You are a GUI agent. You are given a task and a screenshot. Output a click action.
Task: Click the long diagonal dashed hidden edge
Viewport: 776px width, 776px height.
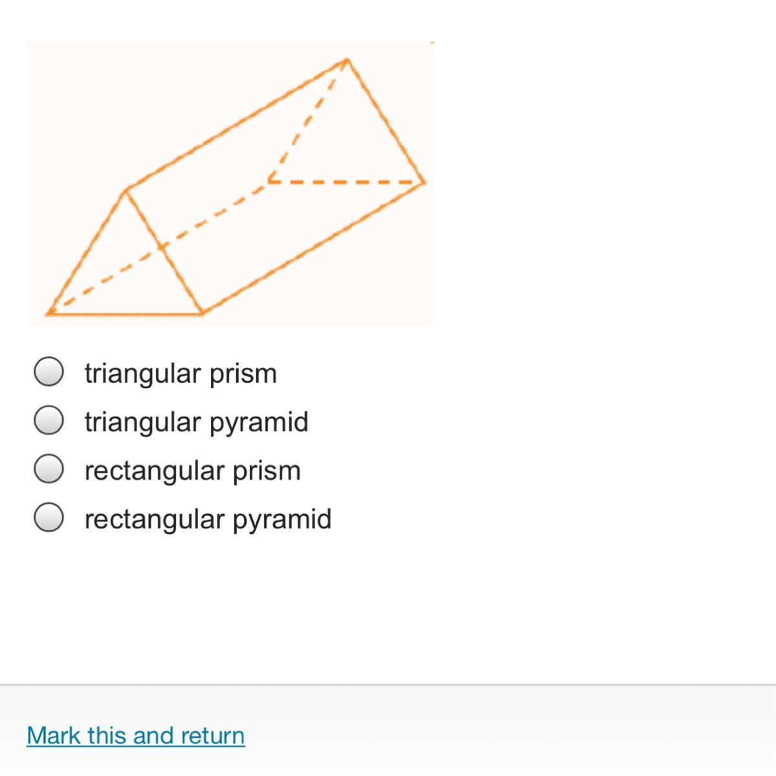[159, 248]
